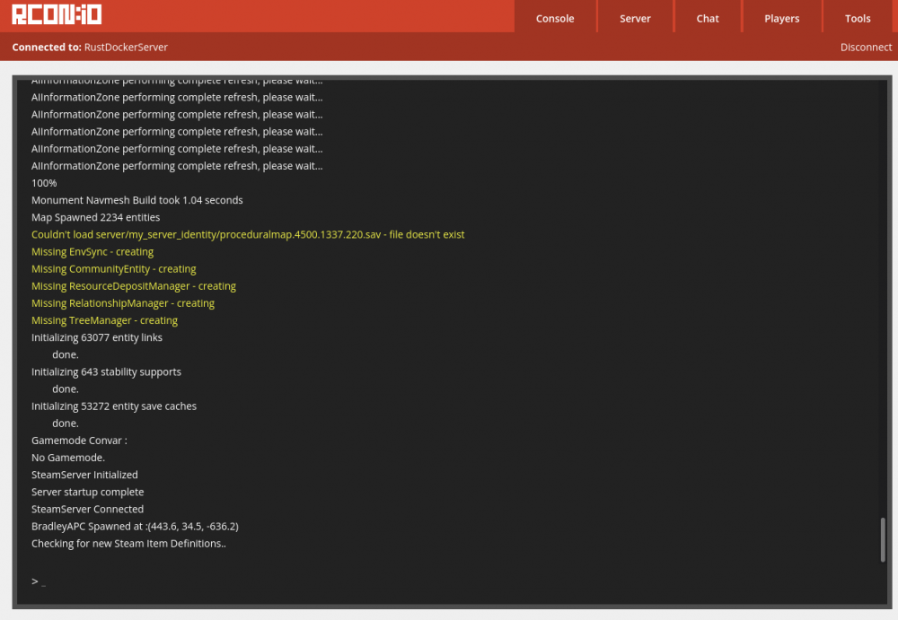This screenshot has height=620, width=898.
Task: Click the 'Gamemode Convar :' line
Action: click(79, 441)
